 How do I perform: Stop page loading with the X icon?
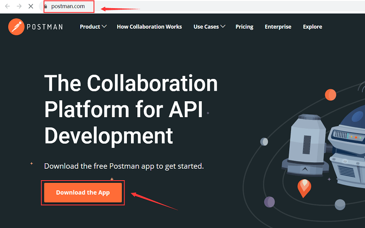coord(31,6)
